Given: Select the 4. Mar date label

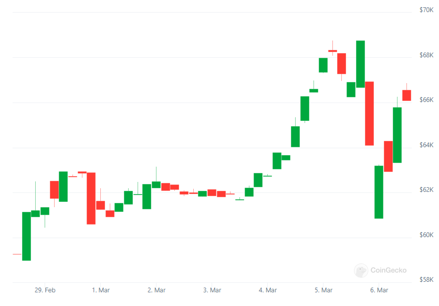Looking at the screenshot, I should [x=268, y=290].
